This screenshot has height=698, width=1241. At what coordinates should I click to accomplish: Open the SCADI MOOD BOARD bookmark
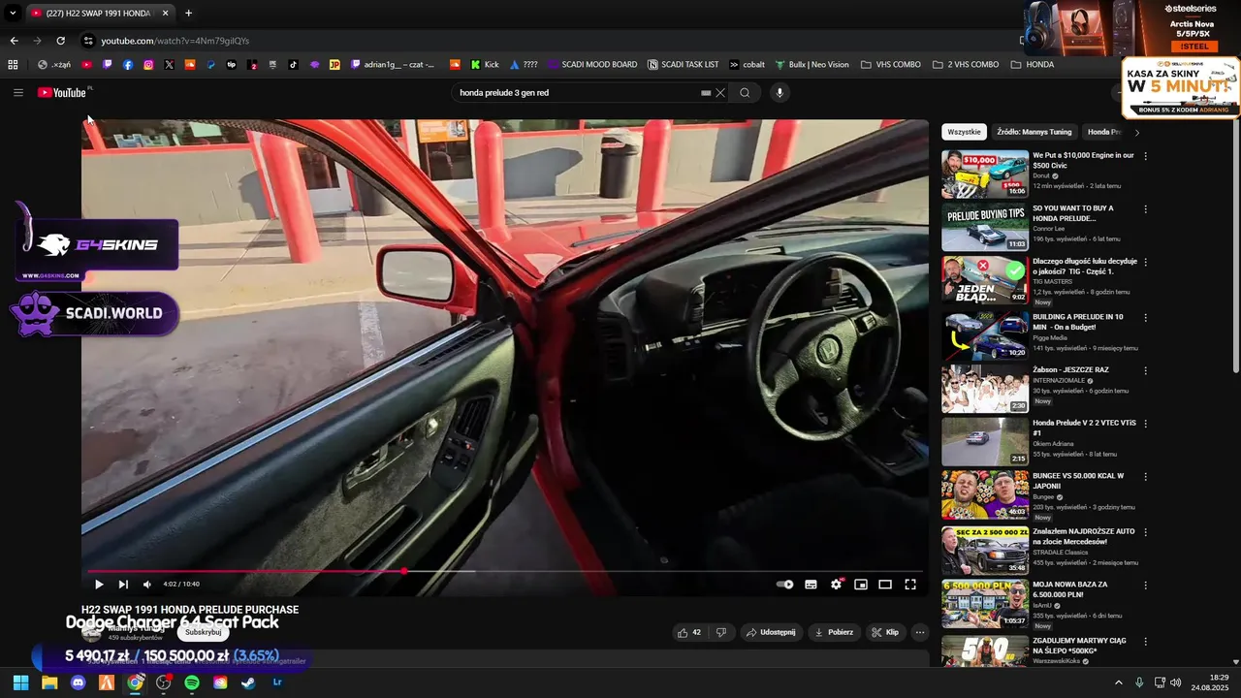pos(592,65)
